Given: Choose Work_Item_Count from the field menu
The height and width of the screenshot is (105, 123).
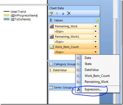Looking at the screenshot, I should pyautogui.click(x=98, y=76).
